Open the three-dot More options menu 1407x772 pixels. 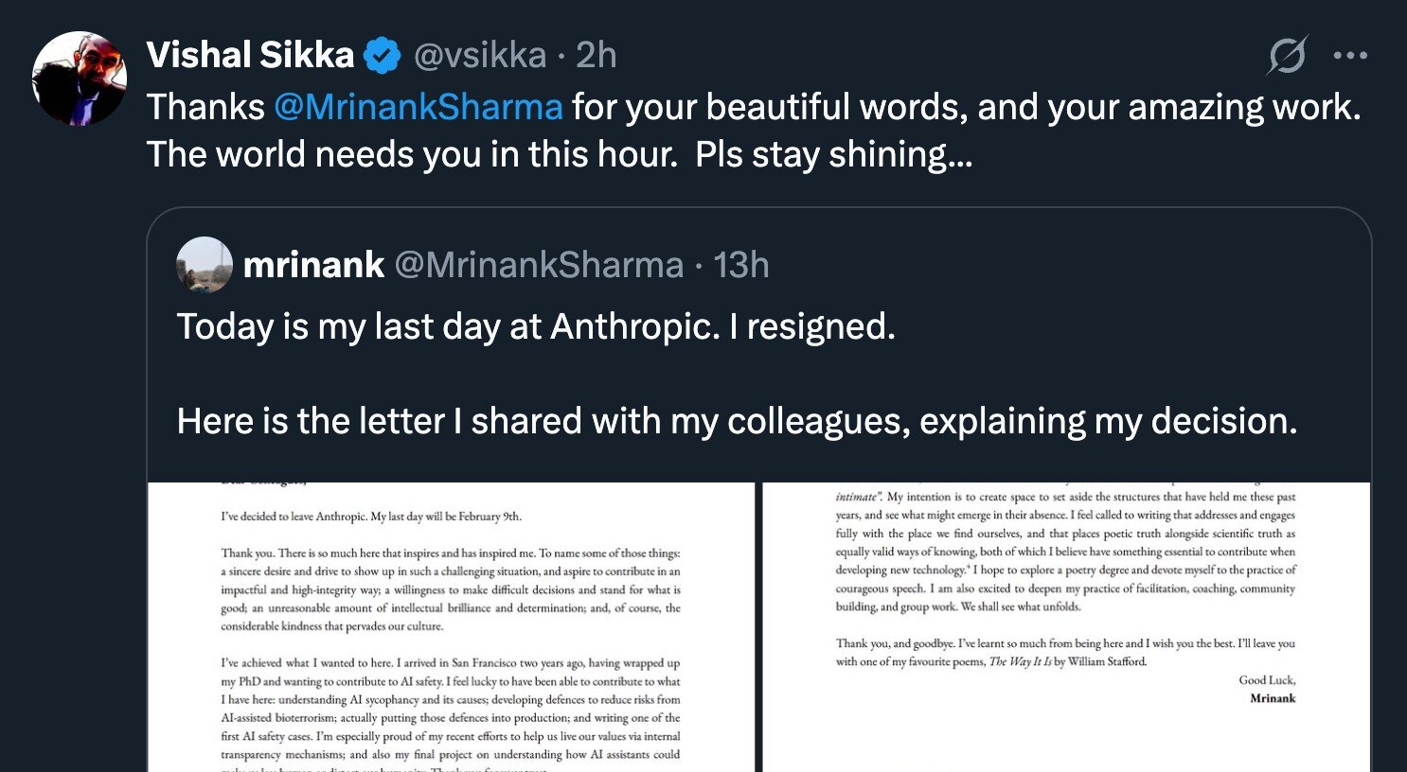(1349, 56)
